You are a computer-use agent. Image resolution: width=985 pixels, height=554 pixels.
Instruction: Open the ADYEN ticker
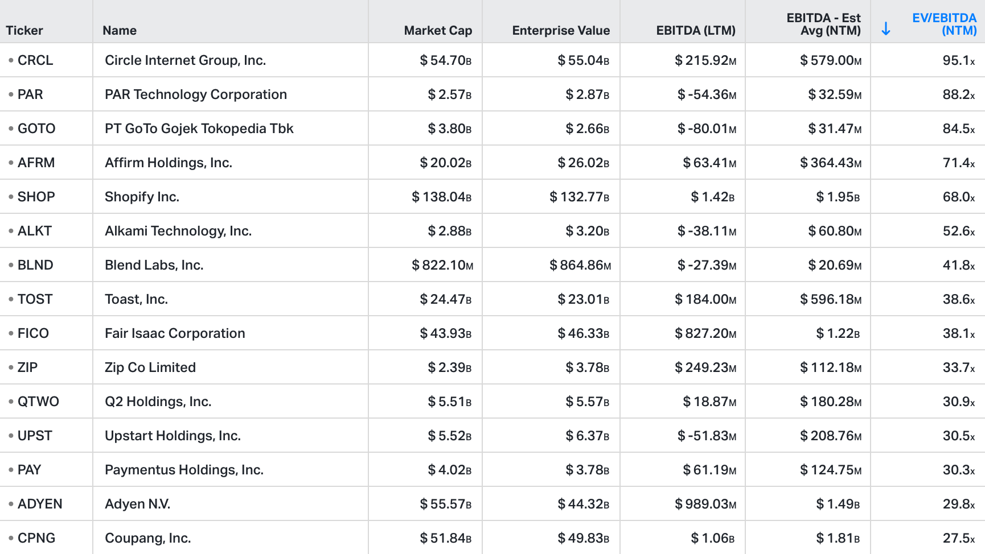[40, 504]
